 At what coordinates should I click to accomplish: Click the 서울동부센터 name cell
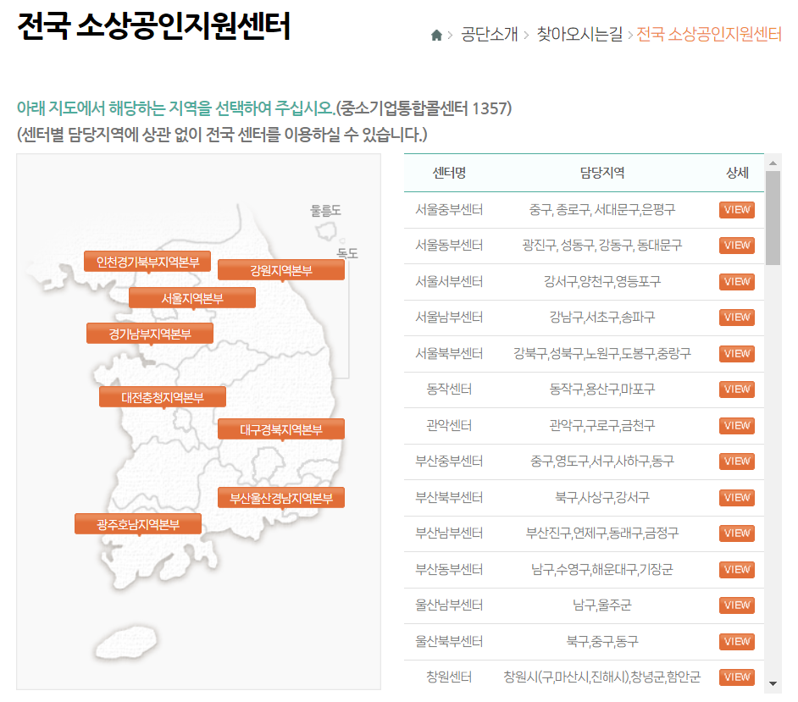[x=449, y=246]
